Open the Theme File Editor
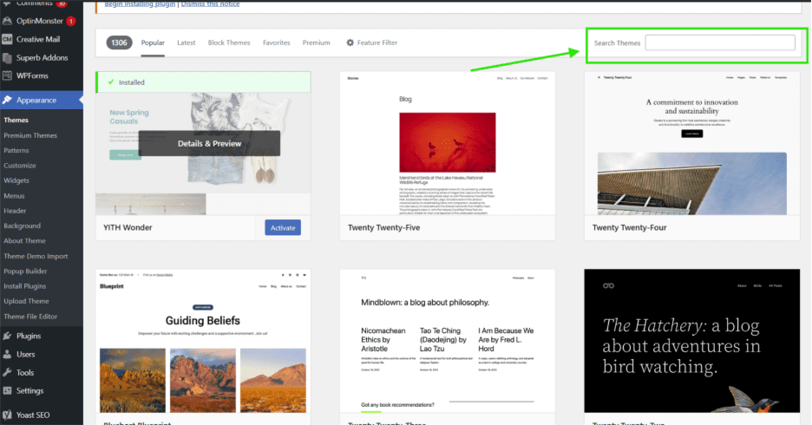The height and width of the screenshot is (425, 812). click(x=30, y=317)
